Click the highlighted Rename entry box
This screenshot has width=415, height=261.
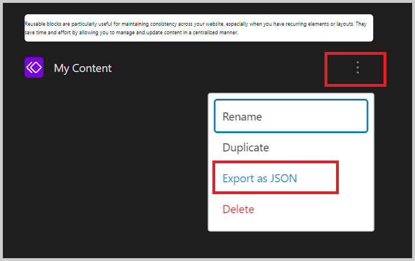(291, 116)
